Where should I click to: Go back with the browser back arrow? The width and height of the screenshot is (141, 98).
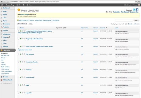click(x=2, y=2)
